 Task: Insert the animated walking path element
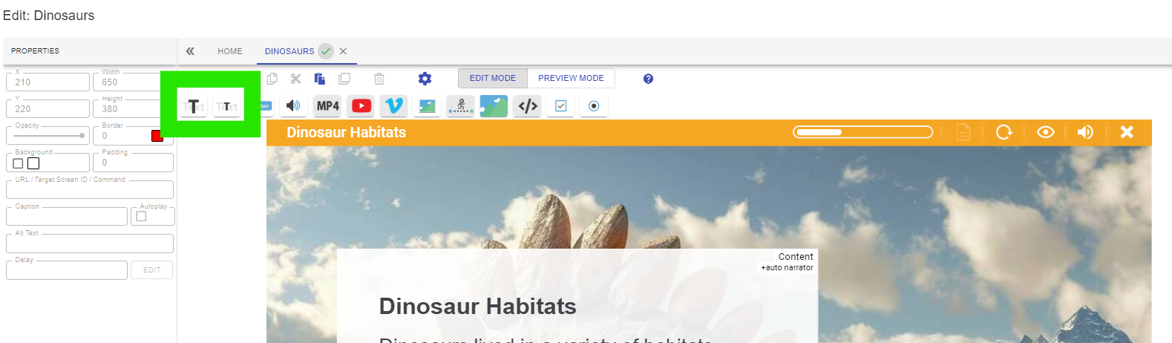click(460, 106)
